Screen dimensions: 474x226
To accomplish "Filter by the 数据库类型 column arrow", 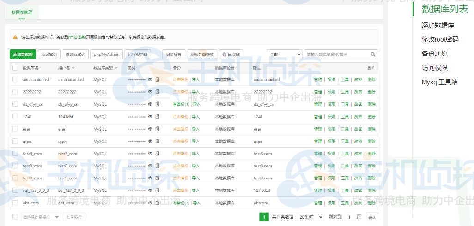I will [116, 68].
